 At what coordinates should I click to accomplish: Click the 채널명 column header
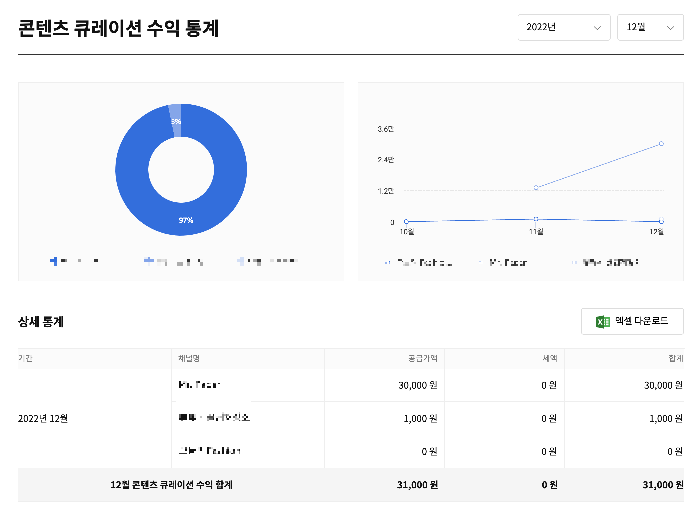click(189, 358)
